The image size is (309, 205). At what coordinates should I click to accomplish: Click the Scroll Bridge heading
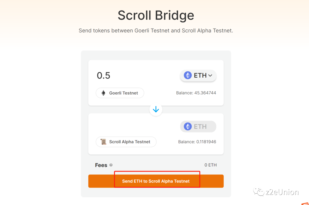tap(156, 15)
